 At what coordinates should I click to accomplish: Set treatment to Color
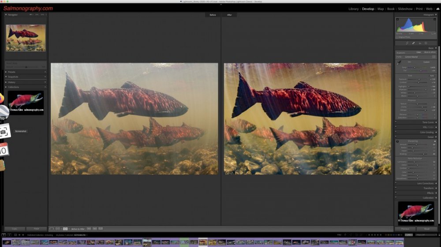point(419,52)
